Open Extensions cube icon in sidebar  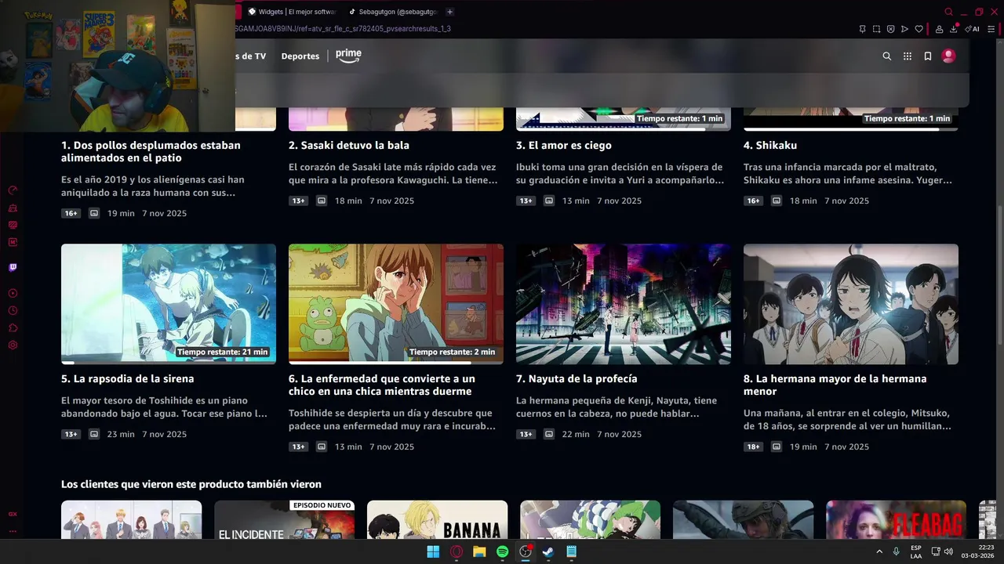(x=13, y=328)
